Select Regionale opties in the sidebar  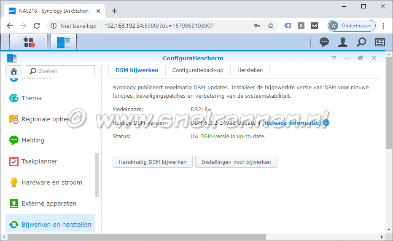50,119
